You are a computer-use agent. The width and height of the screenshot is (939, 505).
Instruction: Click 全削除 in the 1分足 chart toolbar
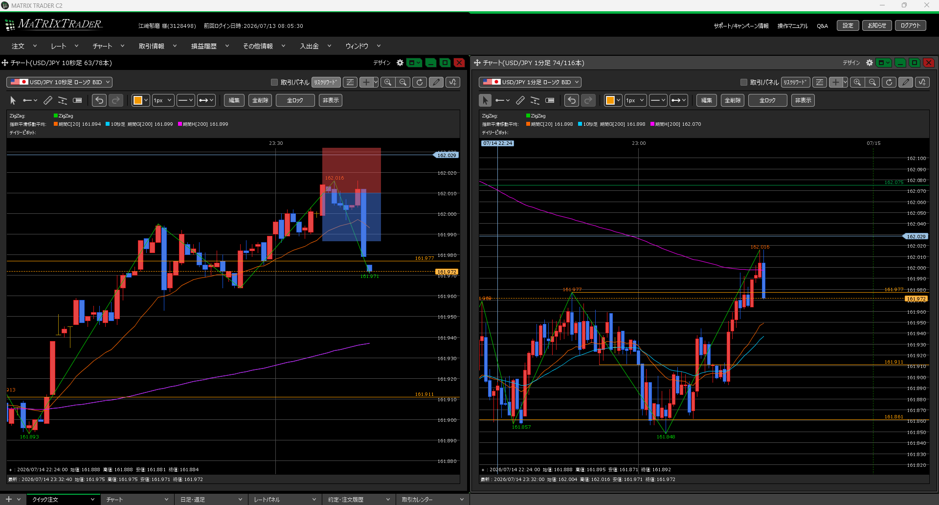coord(733,100)
